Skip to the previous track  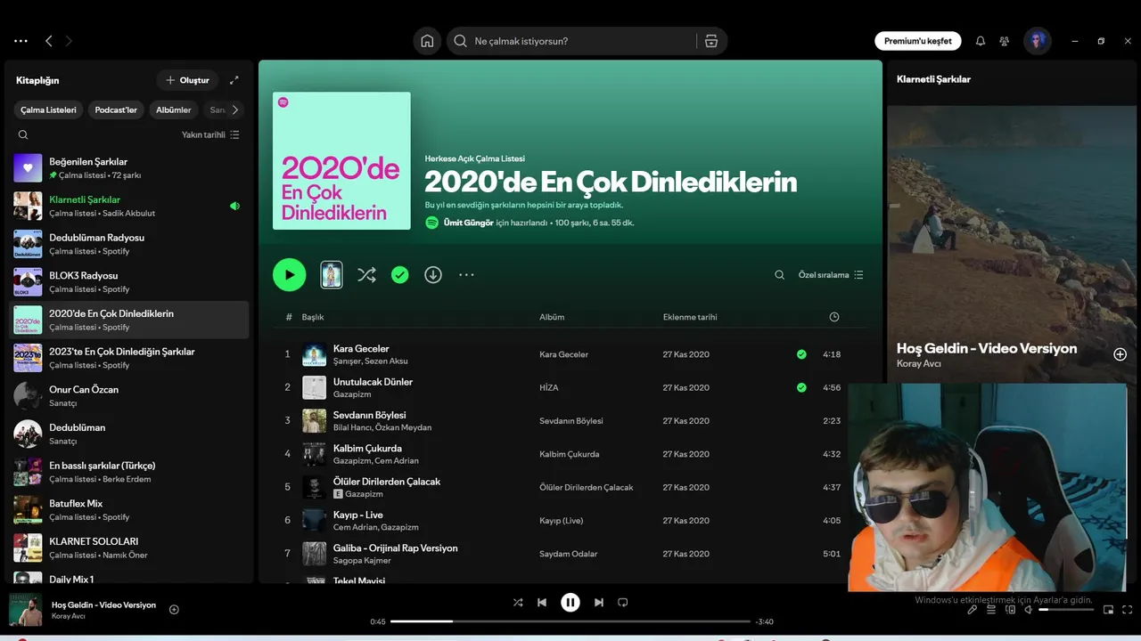[x=542, y=603]
